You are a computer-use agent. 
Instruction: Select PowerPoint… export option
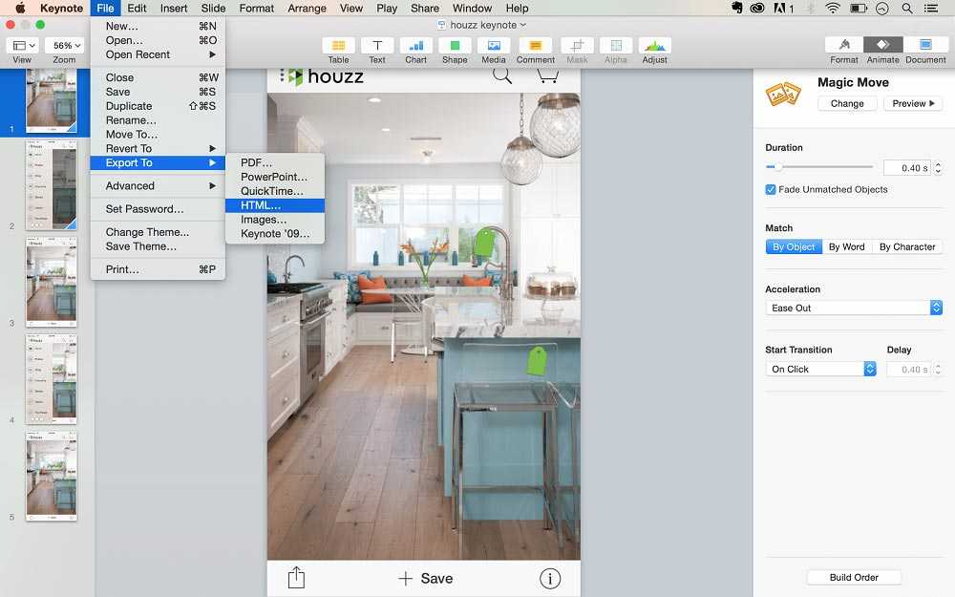coord(273,177)
